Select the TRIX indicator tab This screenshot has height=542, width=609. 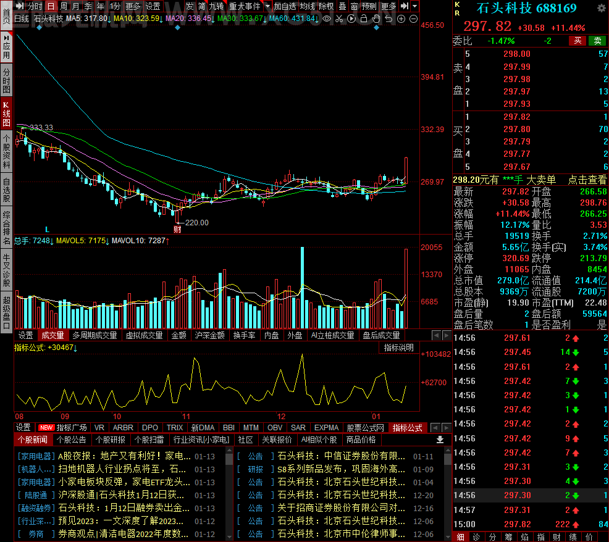(175, 428)
